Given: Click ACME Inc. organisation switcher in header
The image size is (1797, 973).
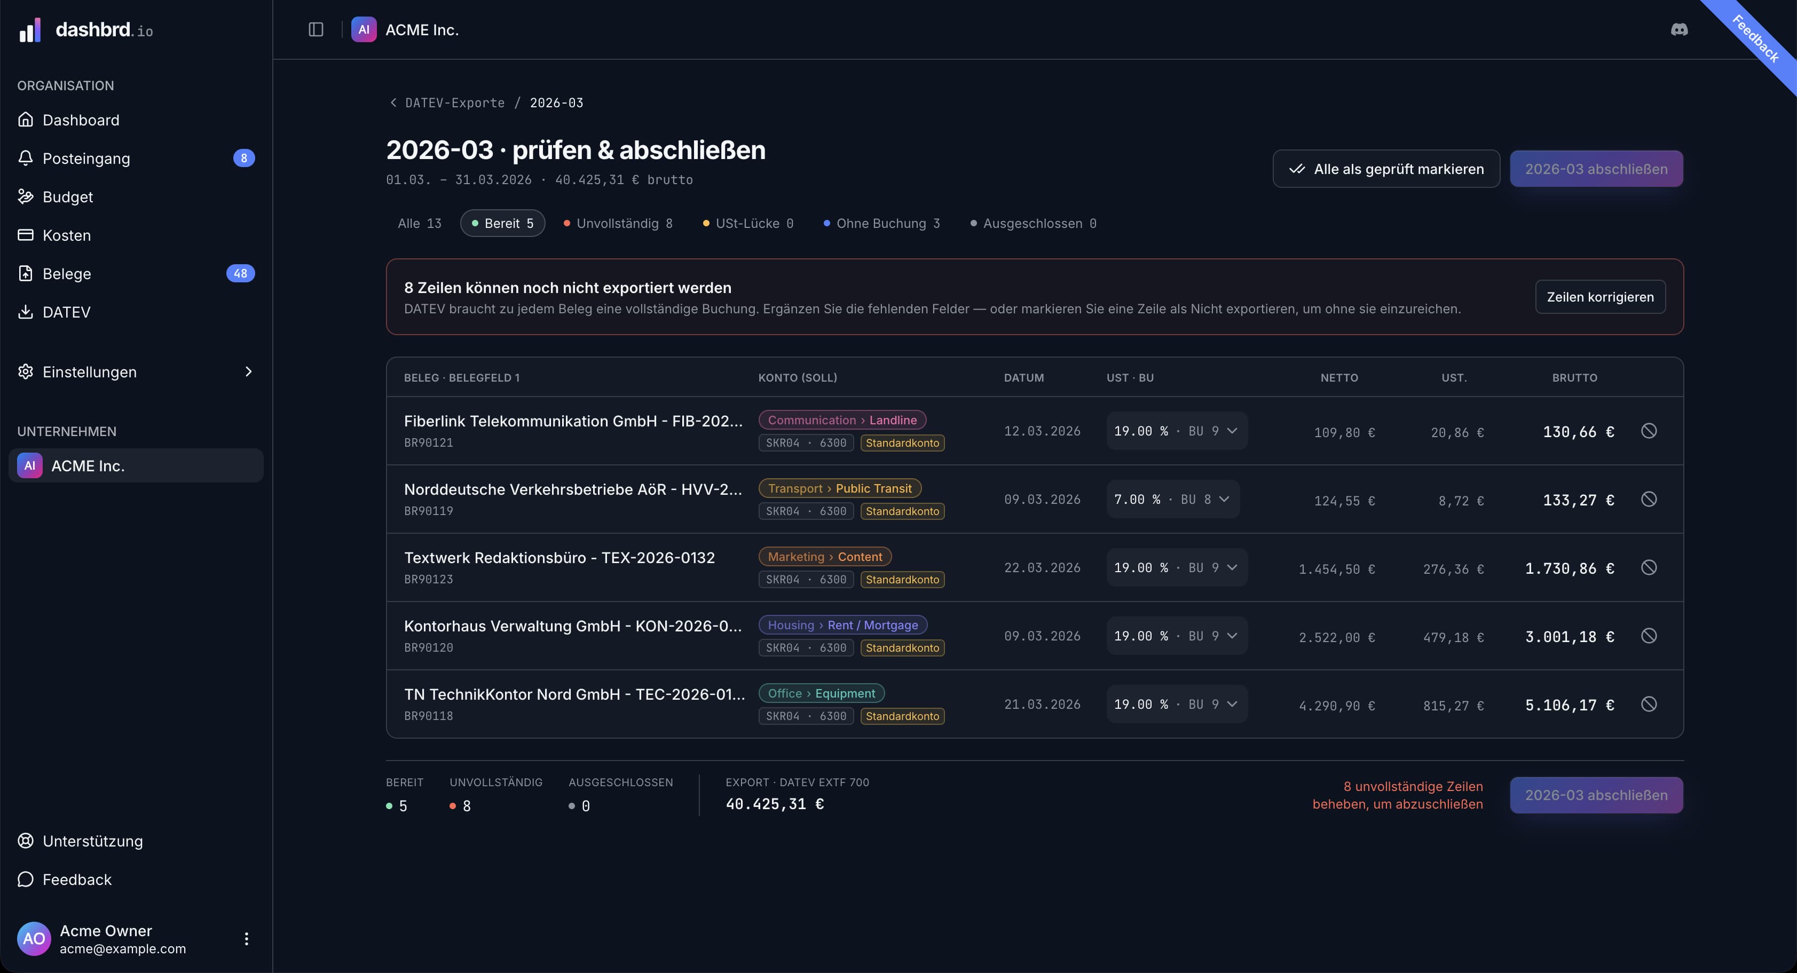Looking at the screenshot, I should tap(405, 29).
